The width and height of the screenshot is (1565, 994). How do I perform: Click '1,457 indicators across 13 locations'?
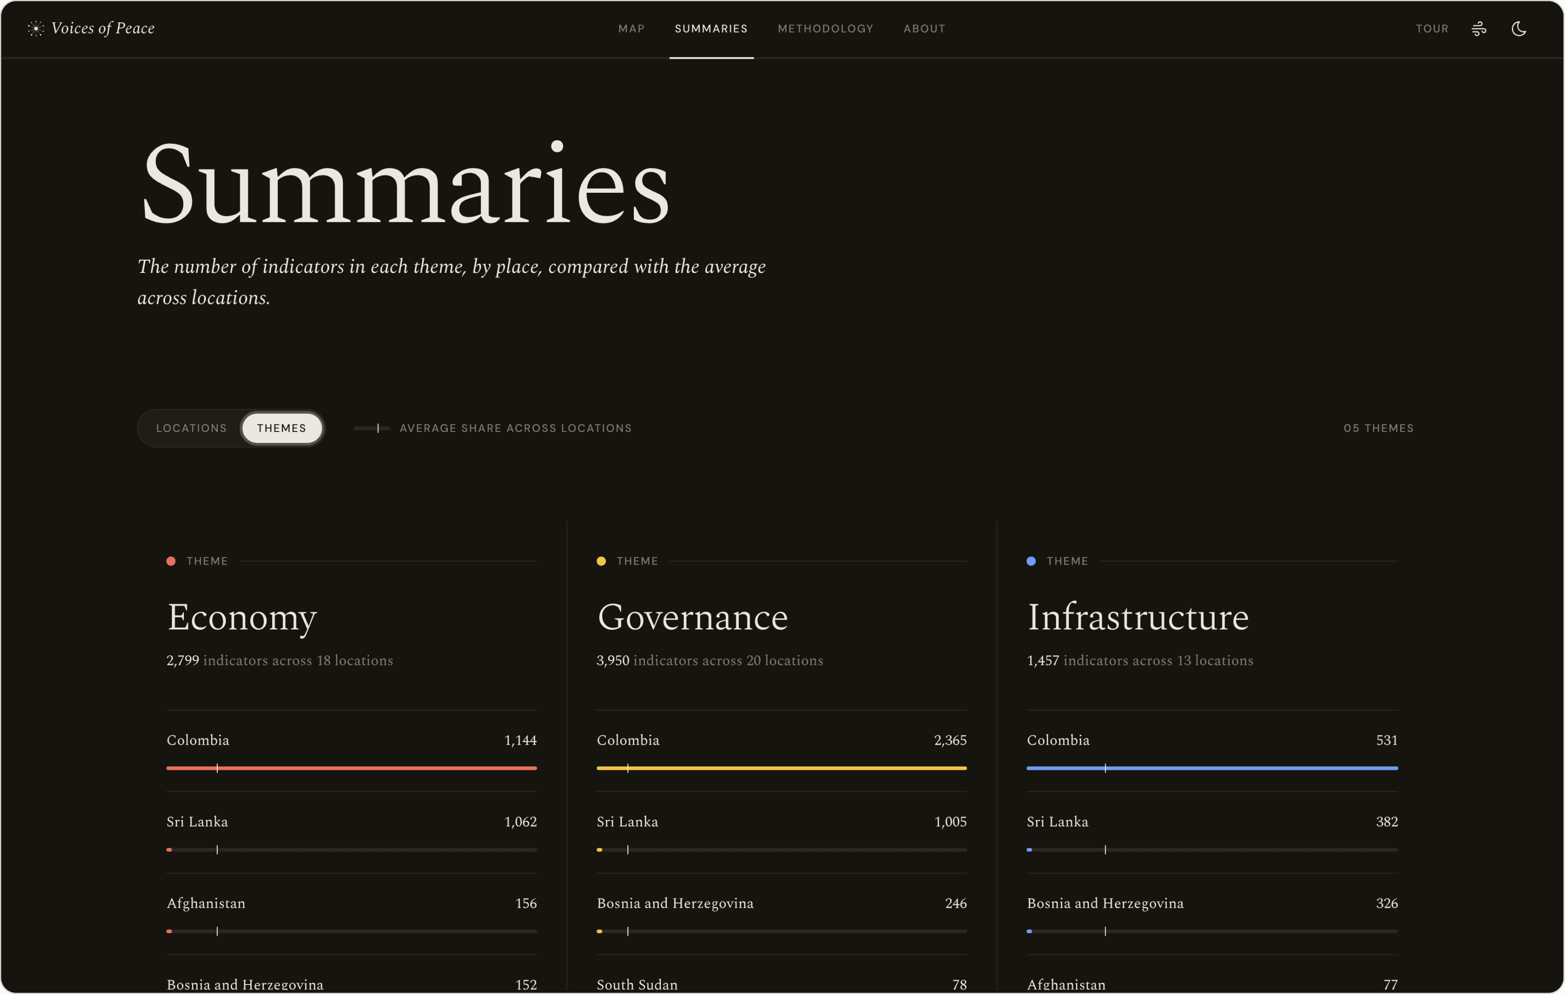pos(1140,660)
